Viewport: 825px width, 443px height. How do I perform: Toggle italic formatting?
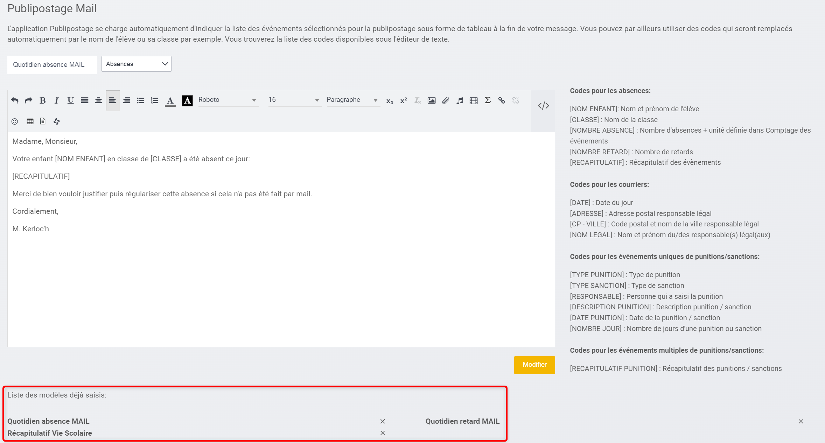tap(56, 100)
